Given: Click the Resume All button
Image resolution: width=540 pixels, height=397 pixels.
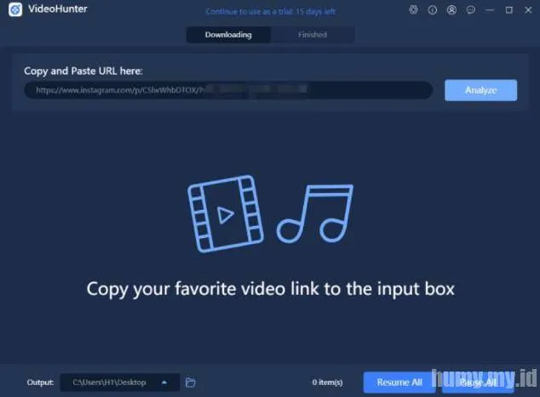Looking at the screenshot, I should (399, 383).
